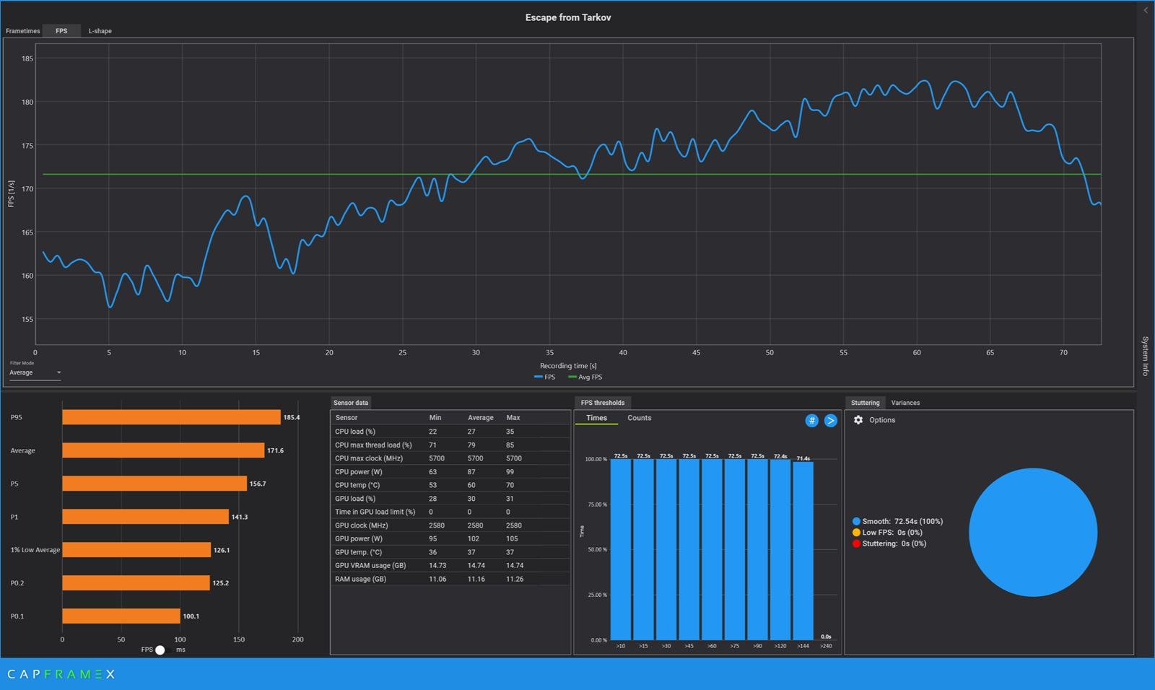Click the "Min" column header
The image size is (1155, 690).
point(435,417)
